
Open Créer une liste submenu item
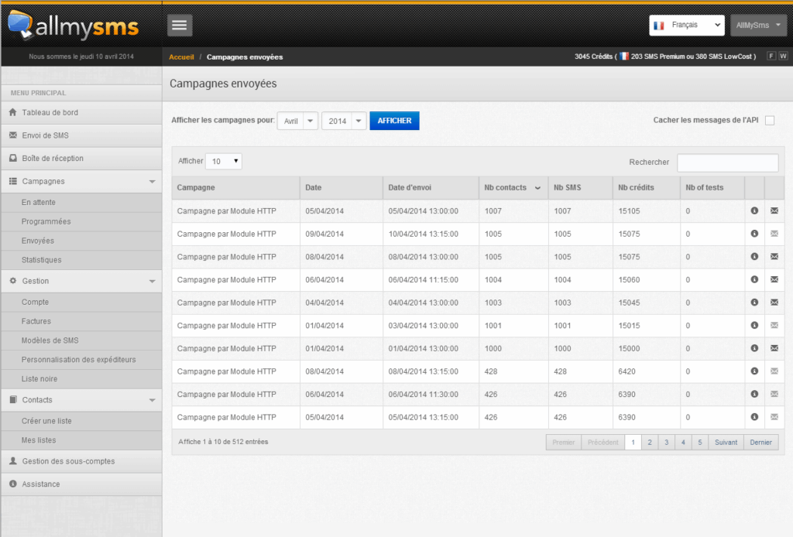click(81, 421)
